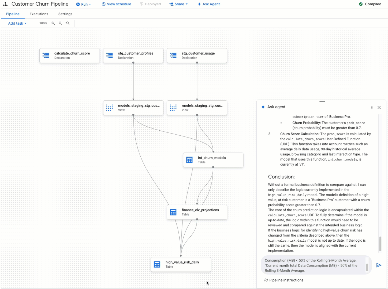This screenshot has width=388, height=289.
Task: Send the agent message with the arrow icon
Action: (379, 265)
